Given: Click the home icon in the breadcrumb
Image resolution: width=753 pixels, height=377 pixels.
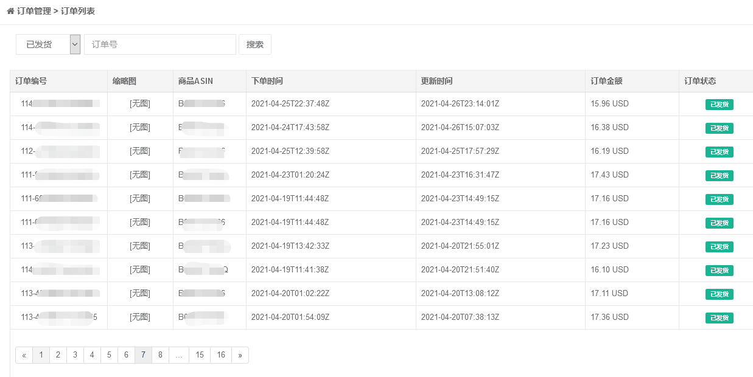Looking at the screenshot, I should pyautogui.click(x=12, y=12).
